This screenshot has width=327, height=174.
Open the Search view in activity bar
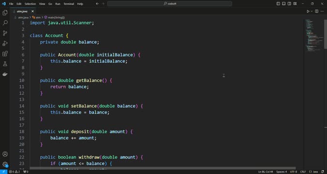pyautogui.click(x=5, y=23)
